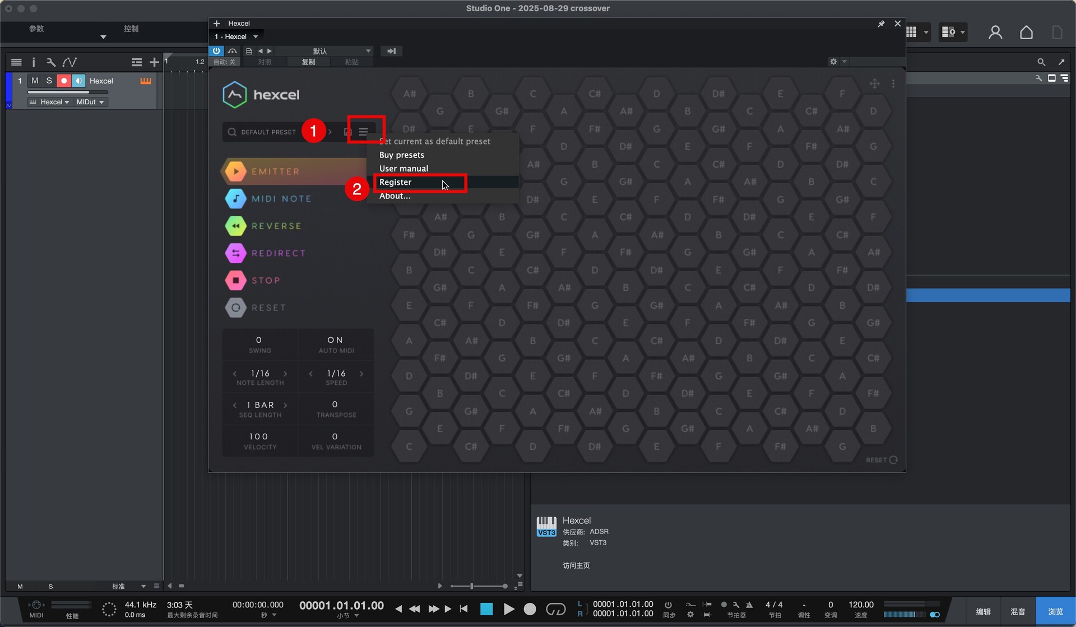Screen dimensions: 1076x627
Task: Open the user account icon
Action: pos(995,32)
